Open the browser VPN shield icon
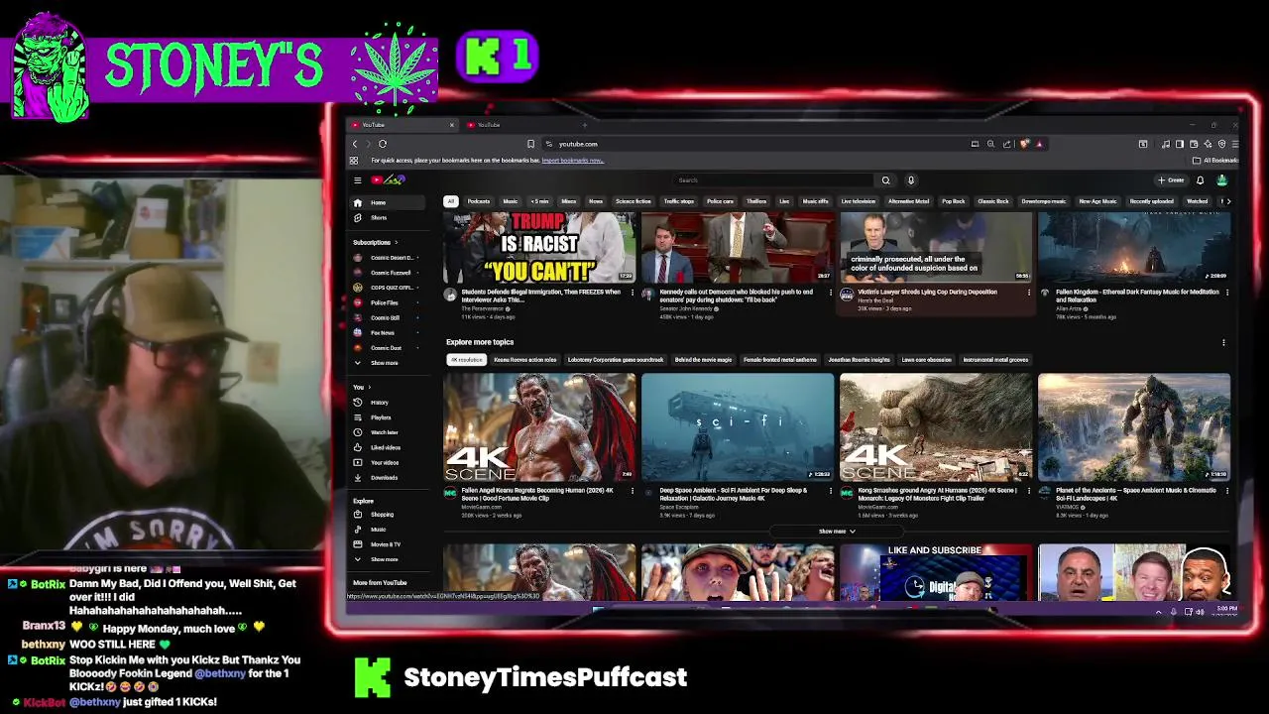 tap(1221, 144)
